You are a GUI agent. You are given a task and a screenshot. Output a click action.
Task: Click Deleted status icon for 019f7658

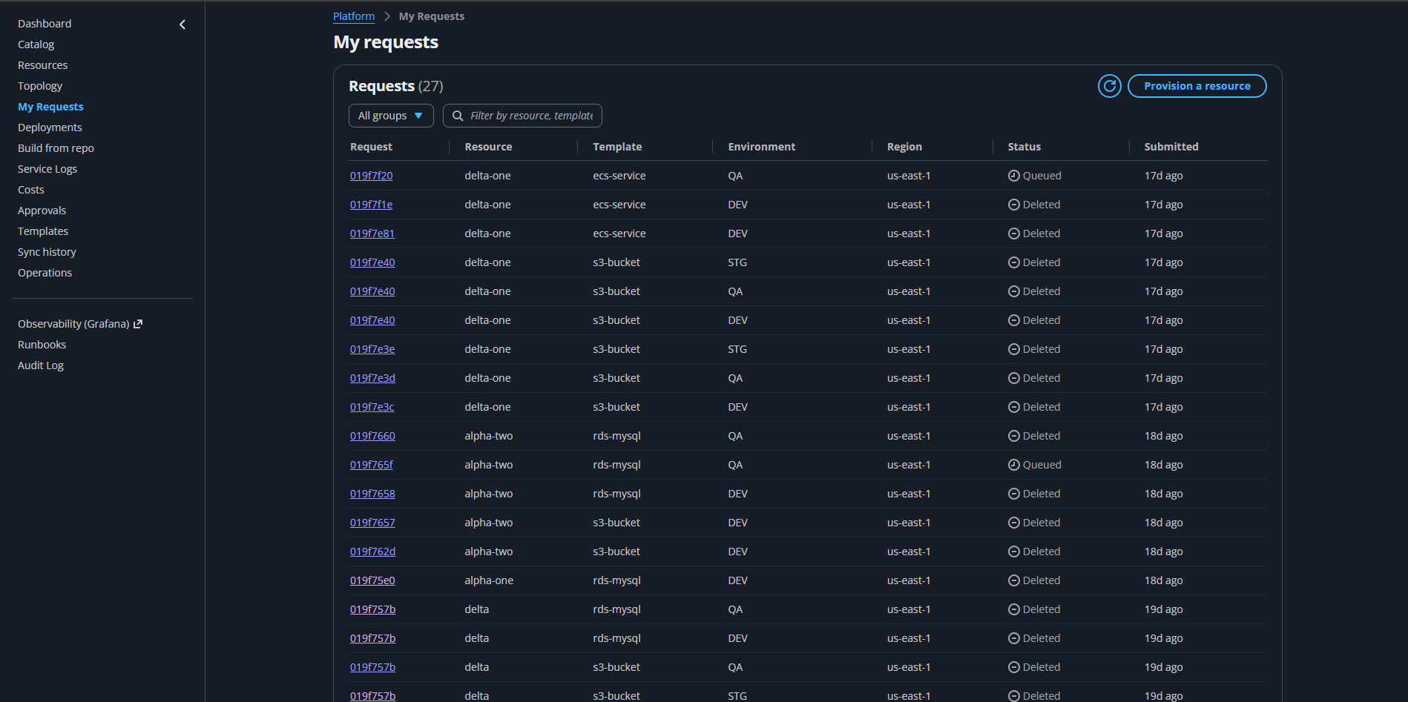[x=1013, y=494]
